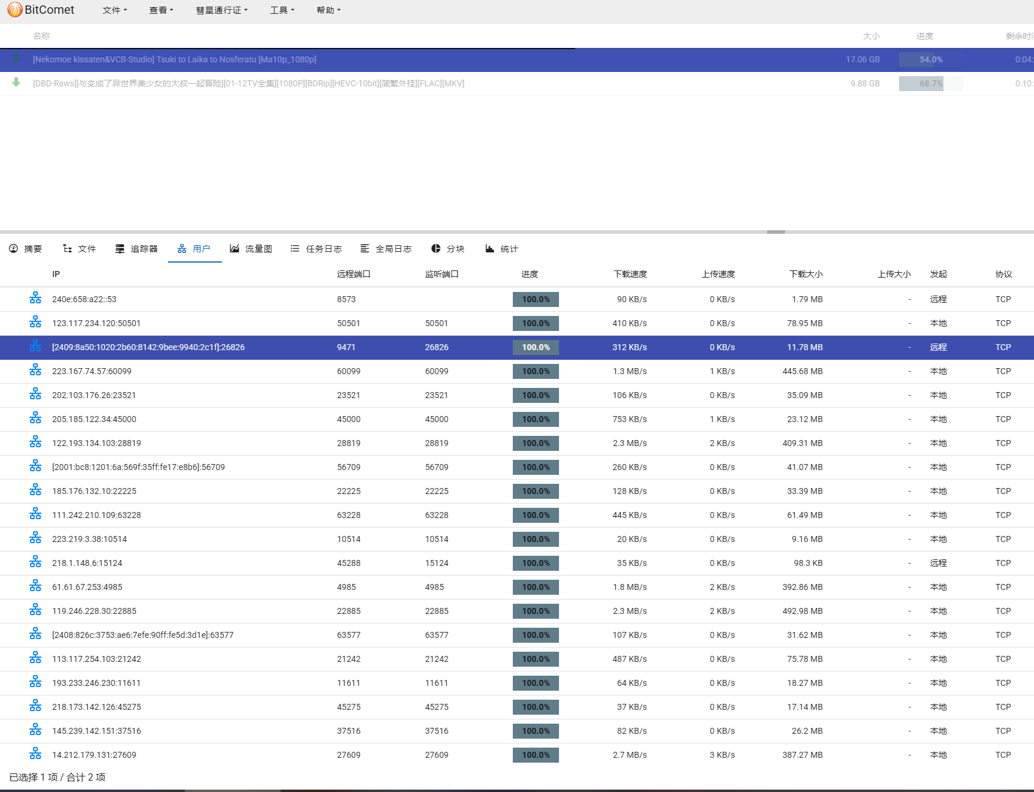
Task: Open the 彗星通行证 dropdown
Action: pyautogui.click(x=221, y=10)
